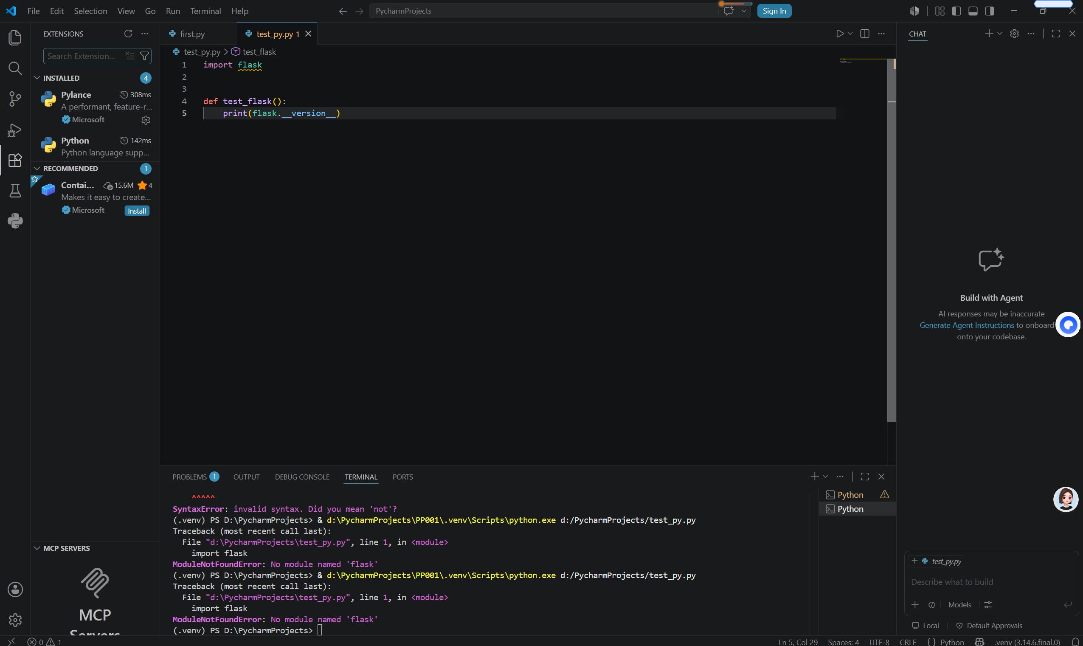This screenshot has height=646, width=1083.
Task: Toggle the bottom panel visibility
Action: point(973,11)
